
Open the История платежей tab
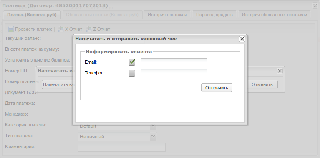coord(167,15)
